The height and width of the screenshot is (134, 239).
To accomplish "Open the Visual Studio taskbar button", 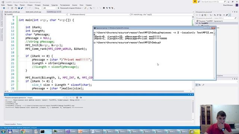I will click(x=71, y=131).
